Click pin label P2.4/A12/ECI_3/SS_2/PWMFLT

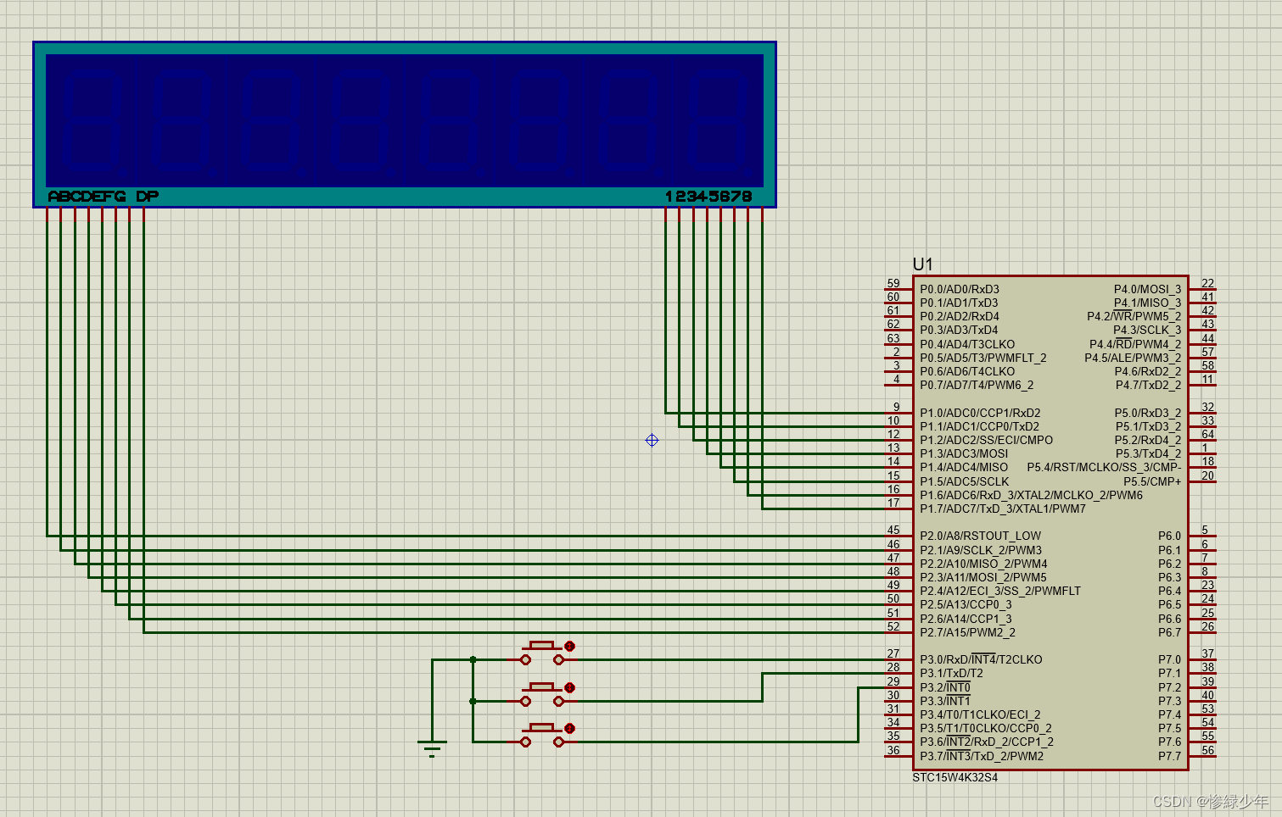[1000, 591]
